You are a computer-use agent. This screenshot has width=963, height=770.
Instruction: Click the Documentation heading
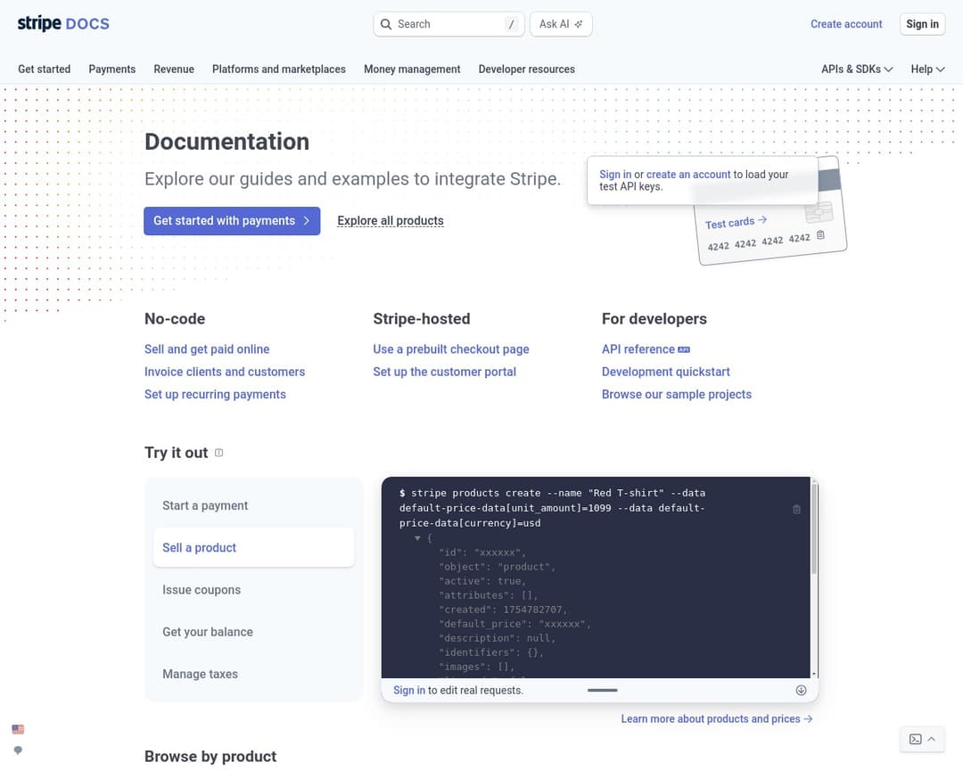coord(226,142)
